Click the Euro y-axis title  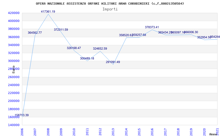tap(13, 69)
